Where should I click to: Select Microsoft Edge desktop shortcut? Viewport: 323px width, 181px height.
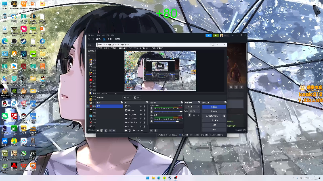click(4, 43)
